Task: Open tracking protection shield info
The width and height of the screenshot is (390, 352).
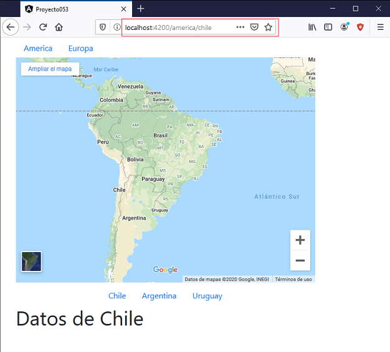Action: tap(103, 27)
